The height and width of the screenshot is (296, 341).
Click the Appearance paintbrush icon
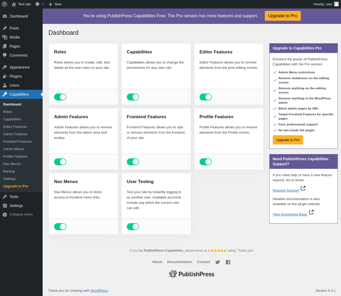tap(5, 67)
